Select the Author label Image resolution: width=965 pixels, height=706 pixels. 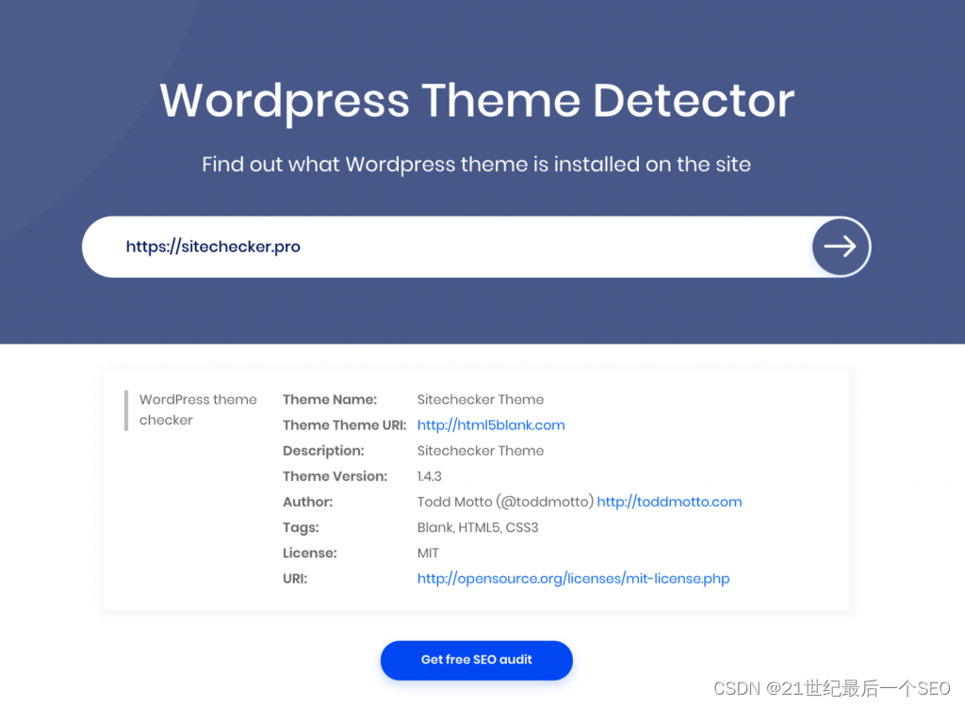[x=307, y=502]
